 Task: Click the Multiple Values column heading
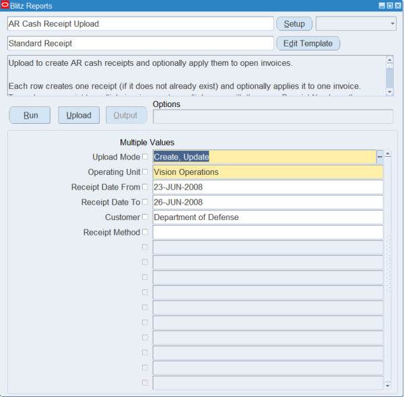click(x=147, y=143)
